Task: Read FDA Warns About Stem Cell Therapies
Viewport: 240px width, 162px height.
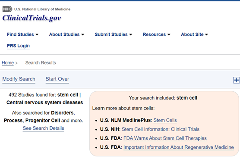Action: [x=165, y=138]
